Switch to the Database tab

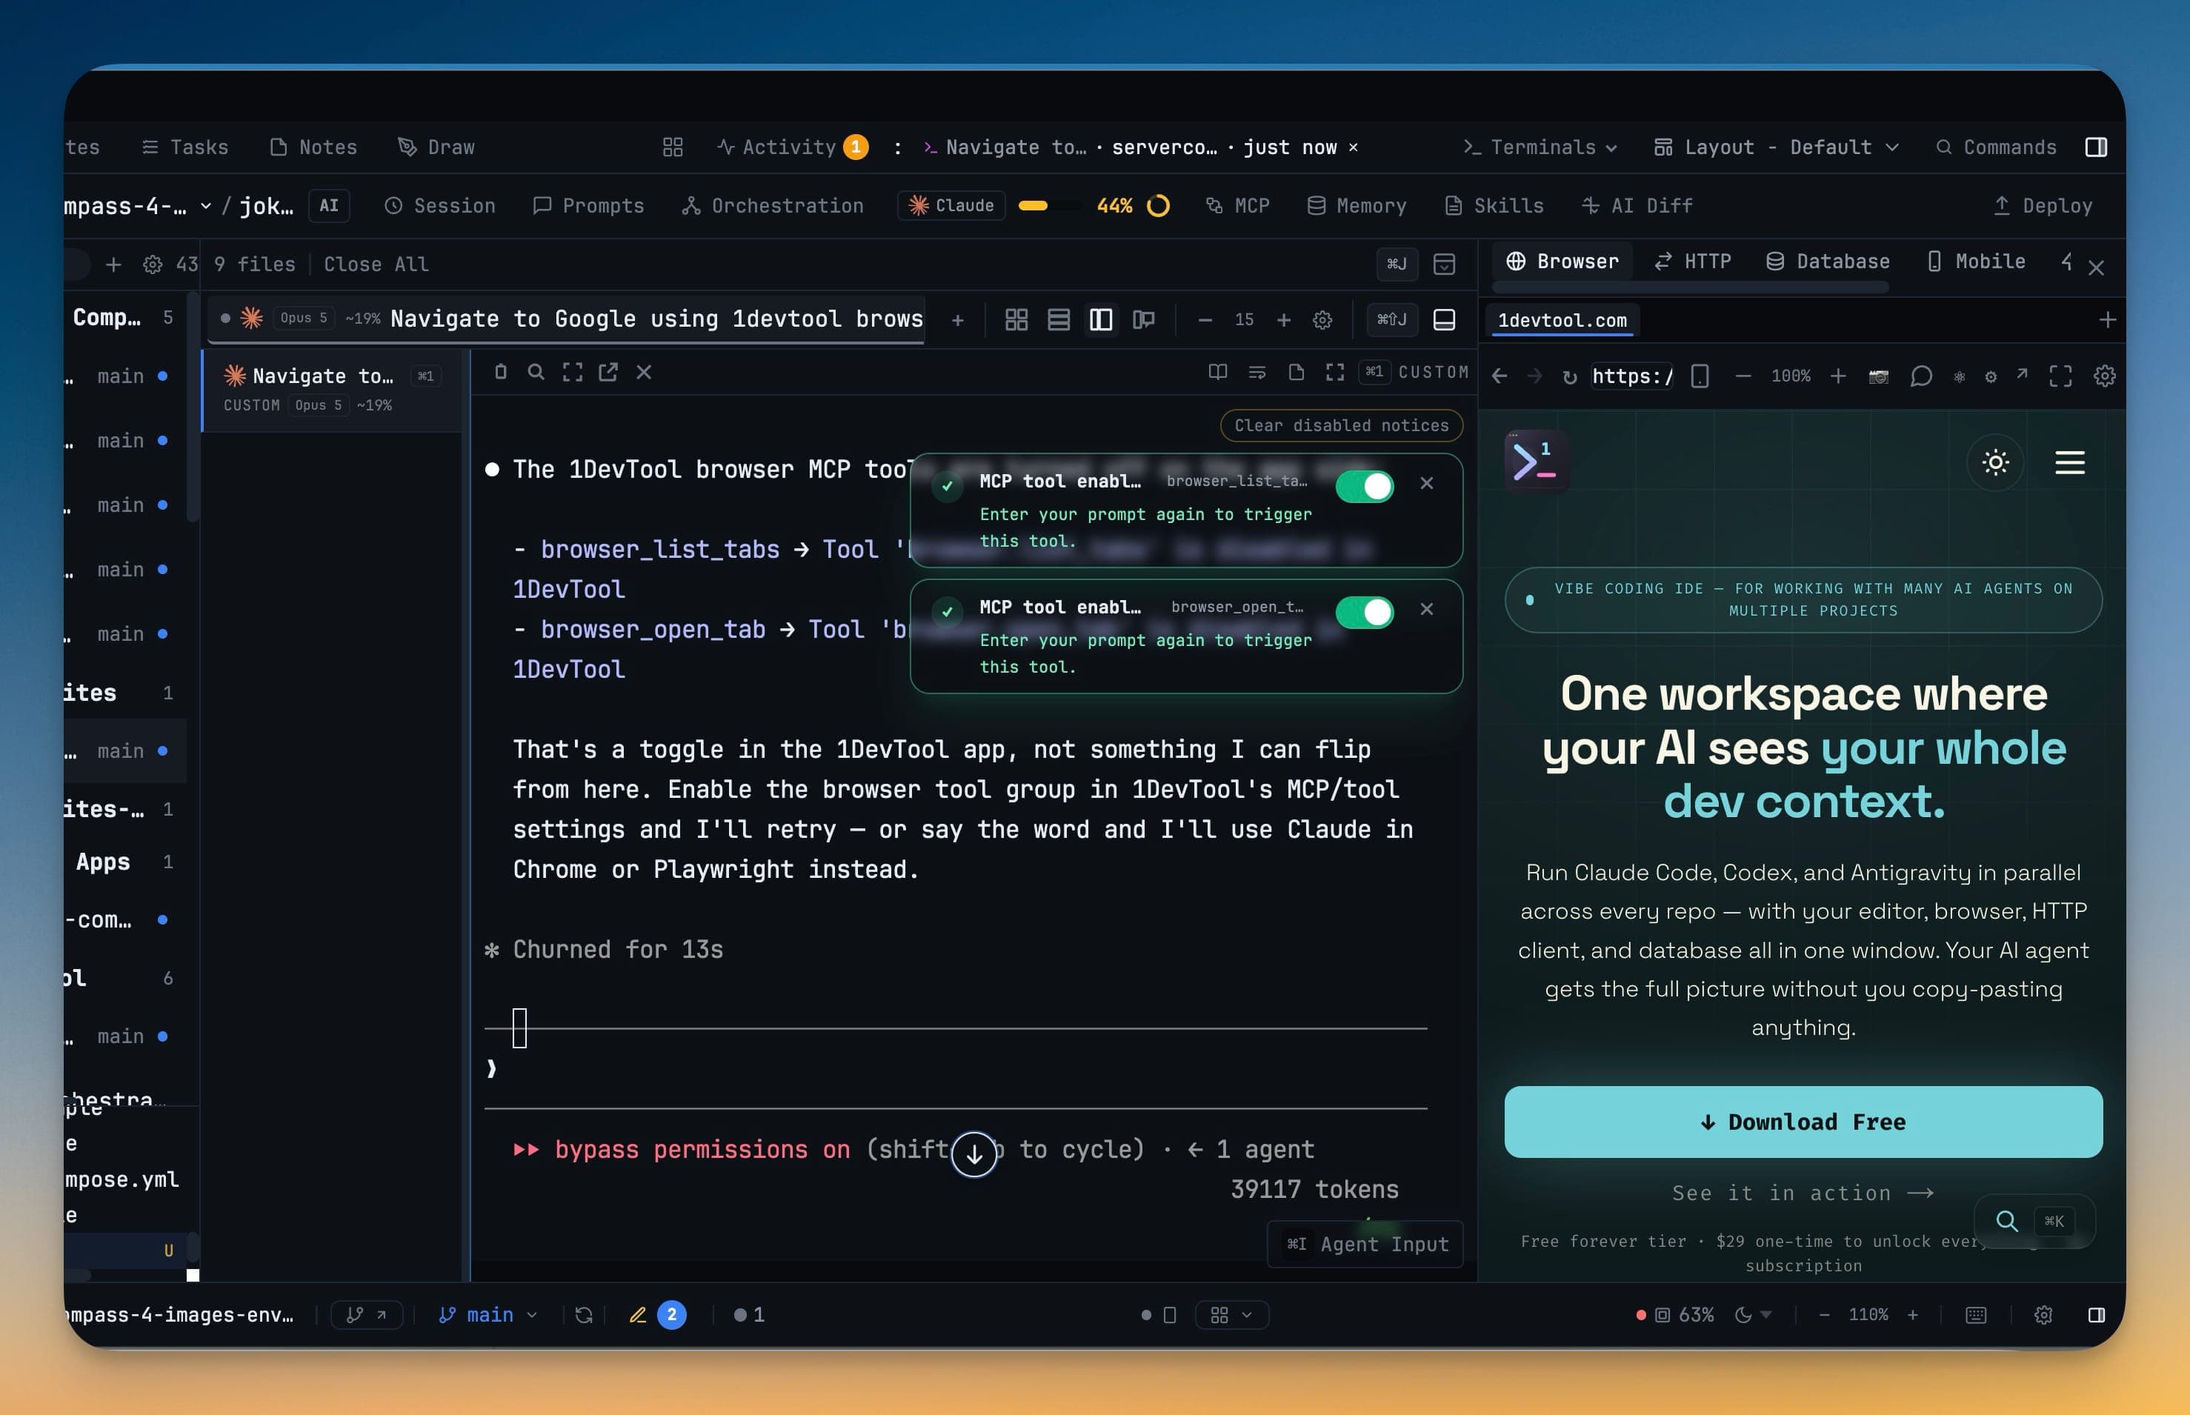click(x=1827, y=262)
